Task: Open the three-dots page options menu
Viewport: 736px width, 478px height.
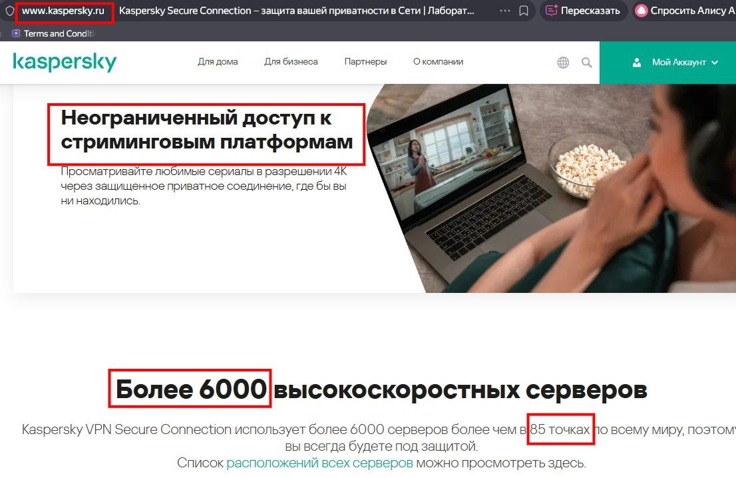Action: 504,11
